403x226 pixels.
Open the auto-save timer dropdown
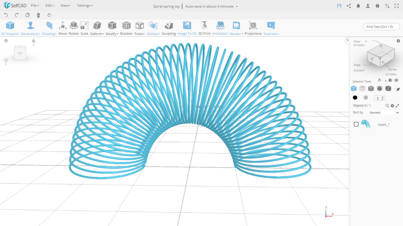[x=211, y=6]
